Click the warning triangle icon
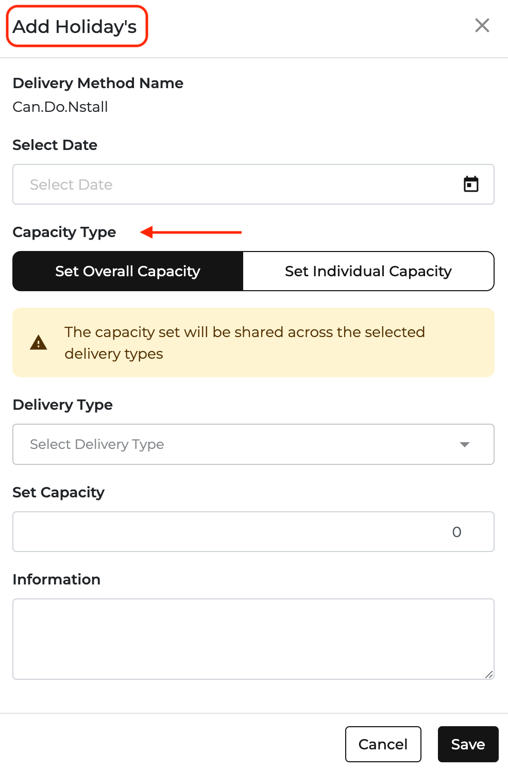The width and height of the screenshot is (508, 770). (x=39, y=342)
